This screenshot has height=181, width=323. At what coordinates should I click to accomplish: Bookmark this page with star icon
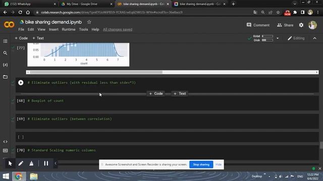tap(278, 12)
